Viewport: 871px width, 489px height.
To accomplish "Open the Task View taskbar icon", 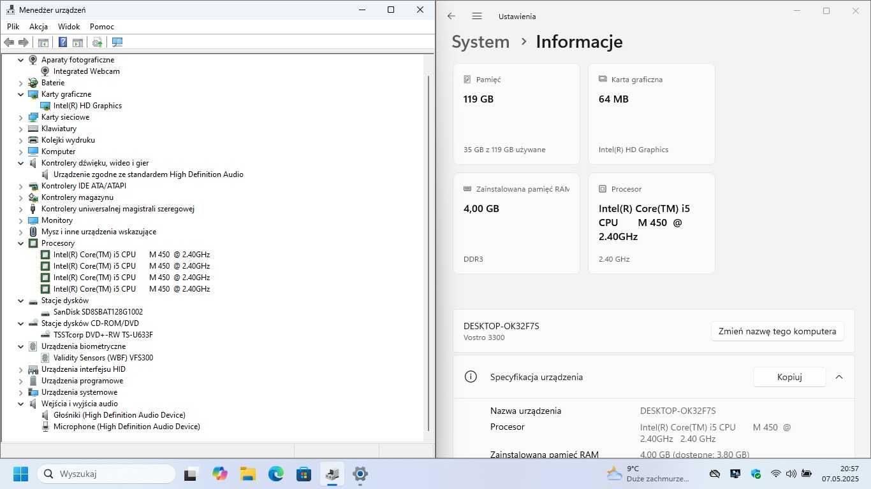I will coord(190,474).
